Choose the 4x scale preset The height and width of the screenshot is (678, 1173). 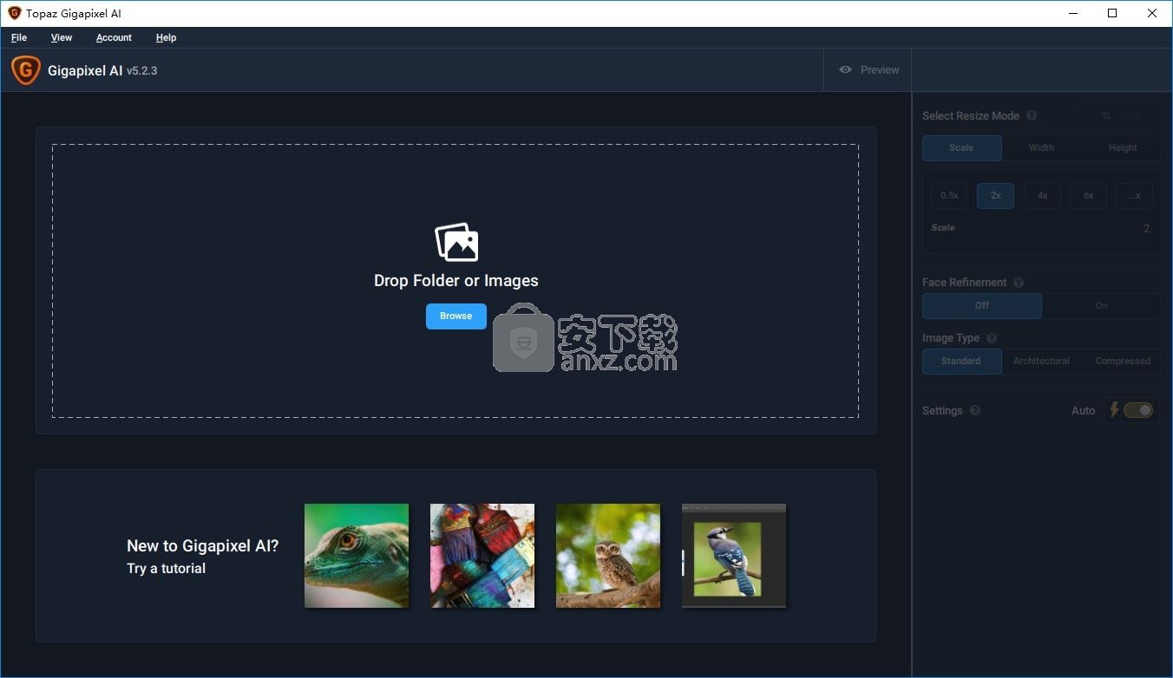(x=1042, y=195)
